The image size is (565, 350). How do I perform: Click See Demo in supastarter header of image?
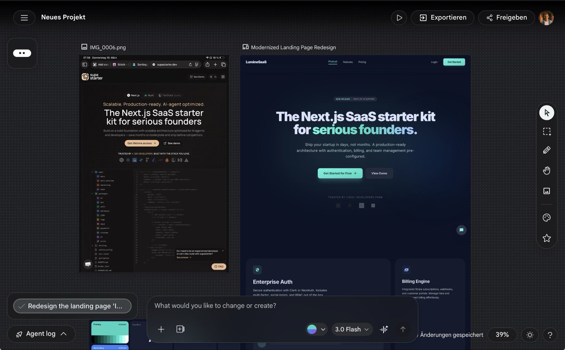(197, 77)
